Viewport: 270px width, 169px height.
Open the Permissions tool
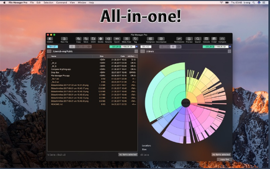point(179,39)
